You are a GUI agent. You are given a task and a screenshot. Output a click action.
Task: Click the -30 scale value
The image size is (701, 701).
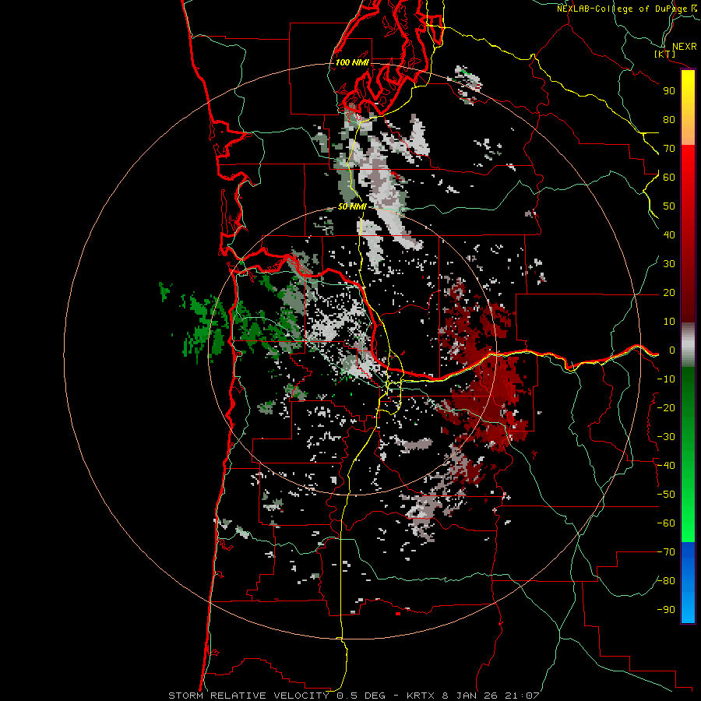[x=666, y=437]
